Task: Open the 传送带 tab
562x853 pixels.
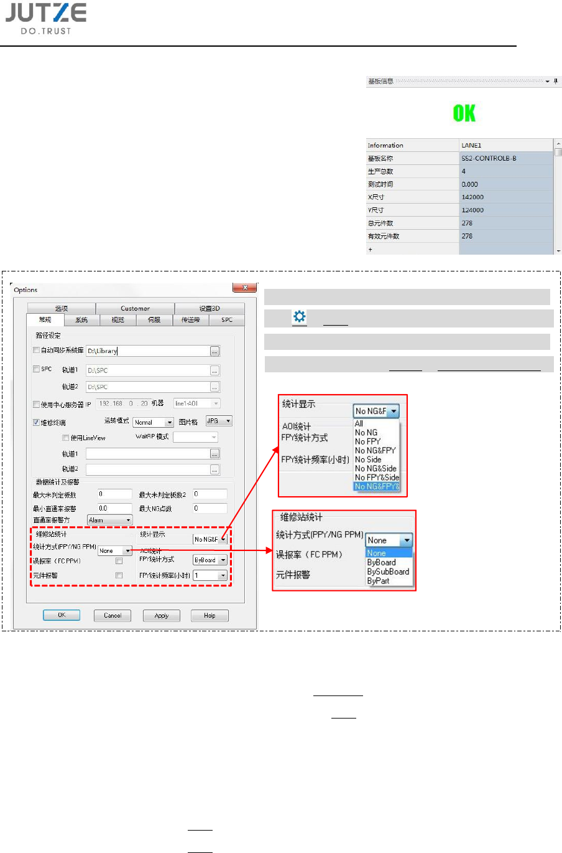Action: point(190,319)
